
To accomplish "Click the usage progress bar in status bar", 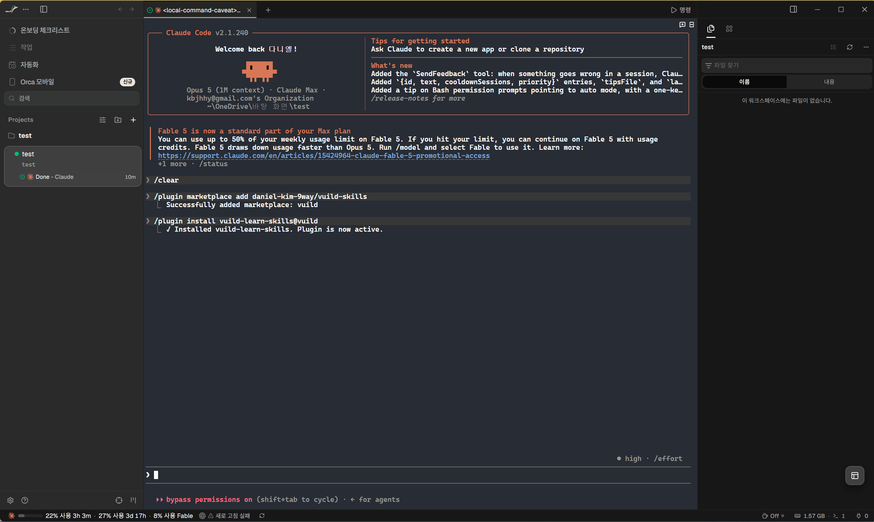I will tap(30, 516).
